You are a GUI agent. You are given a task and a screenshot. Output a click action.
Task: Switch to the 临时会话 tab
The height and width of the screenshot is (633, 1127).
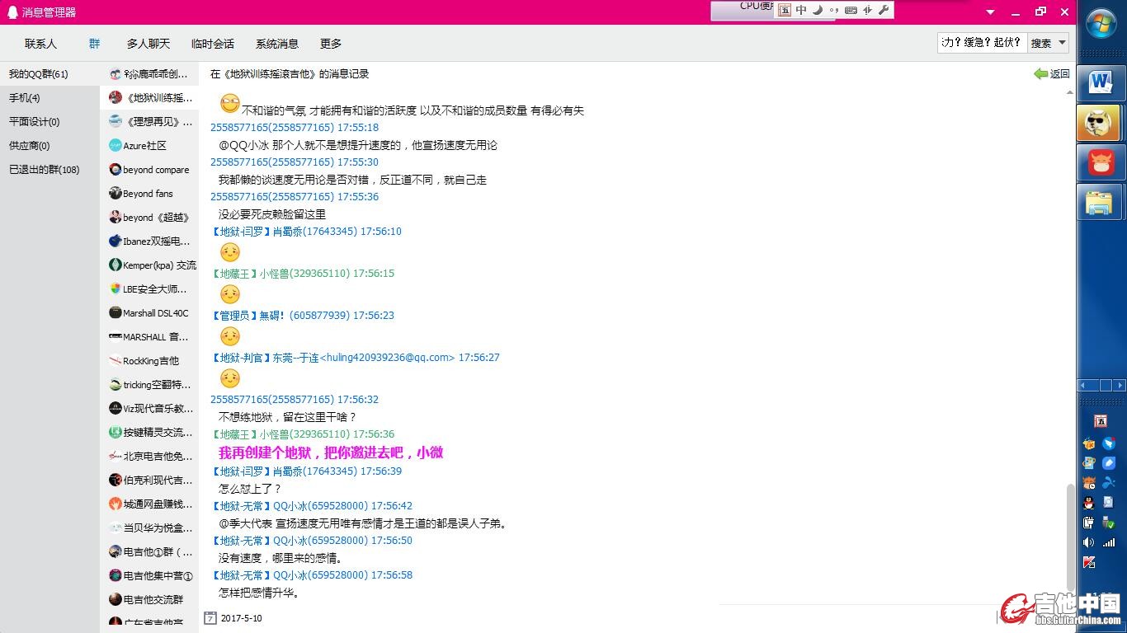(213, 44)
